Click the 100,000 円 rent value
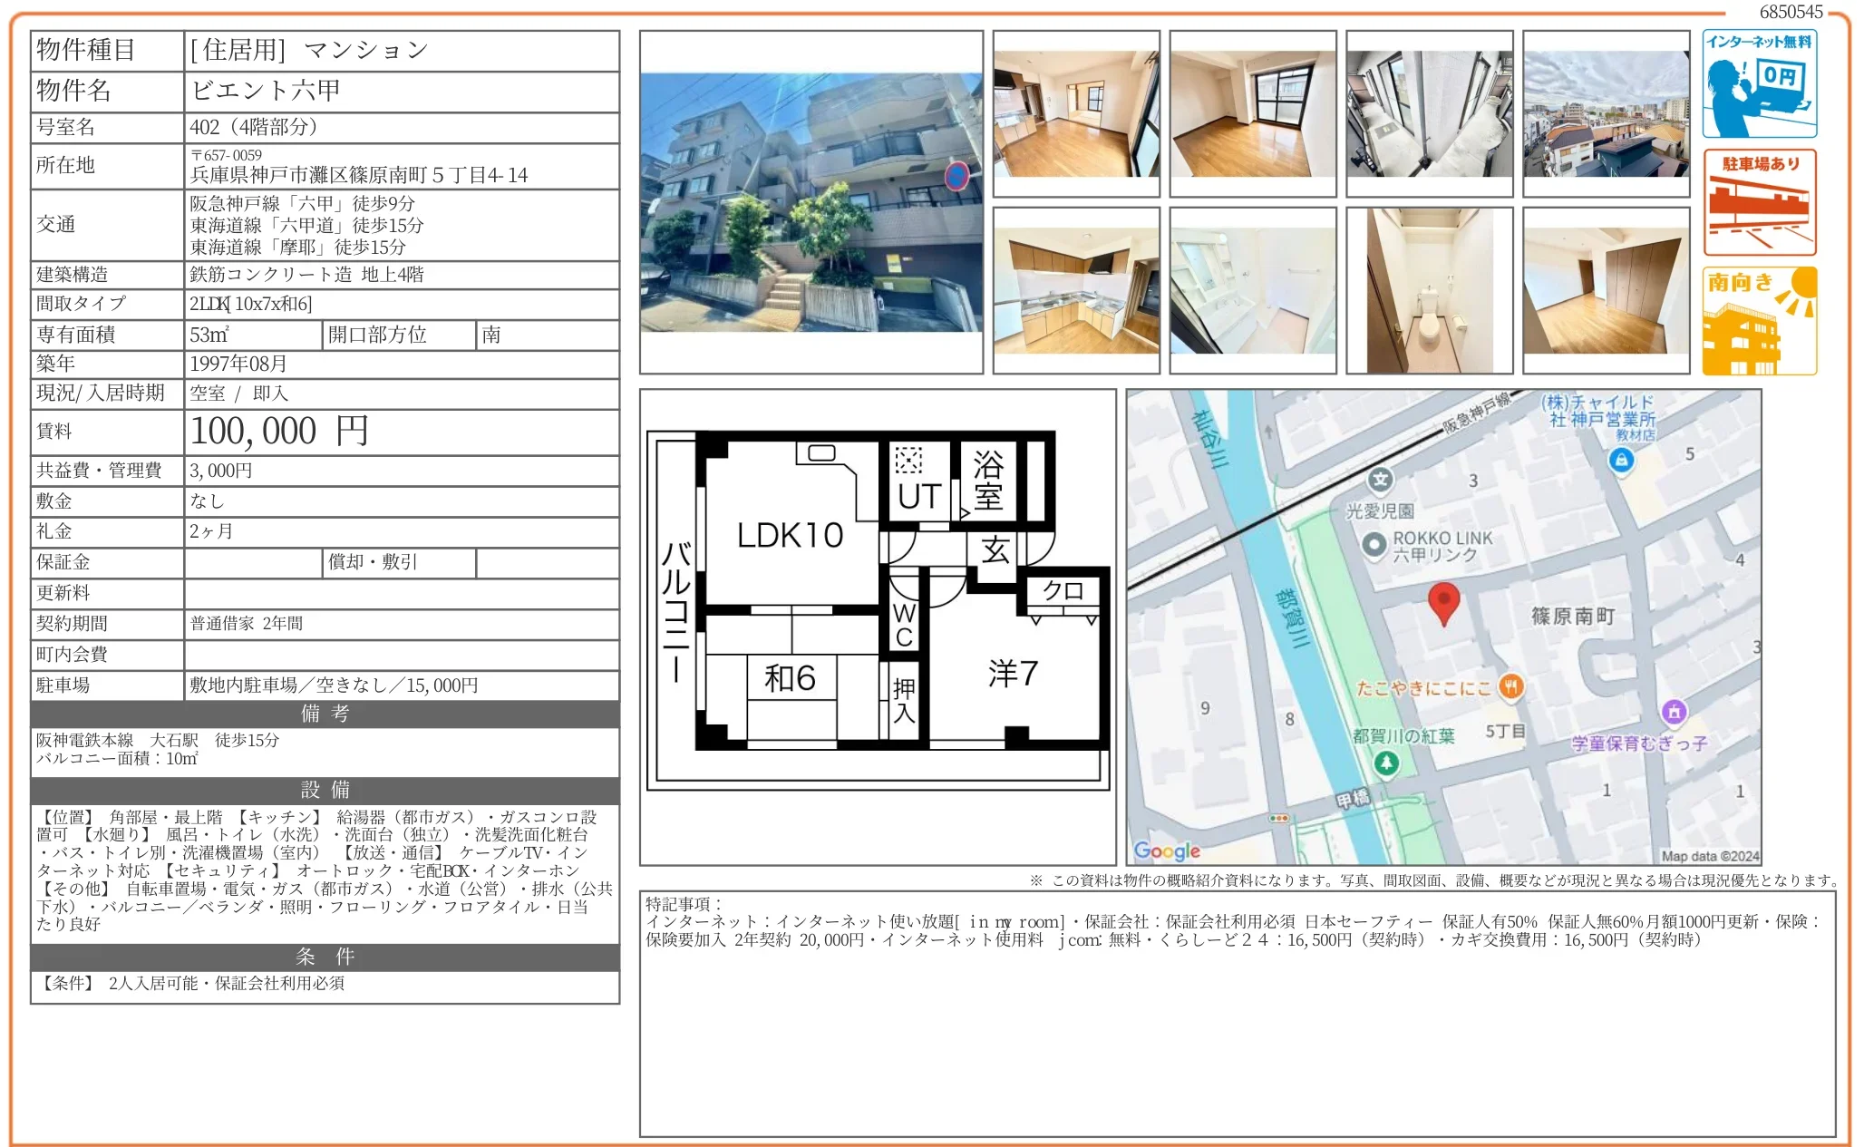 (279, 432)
